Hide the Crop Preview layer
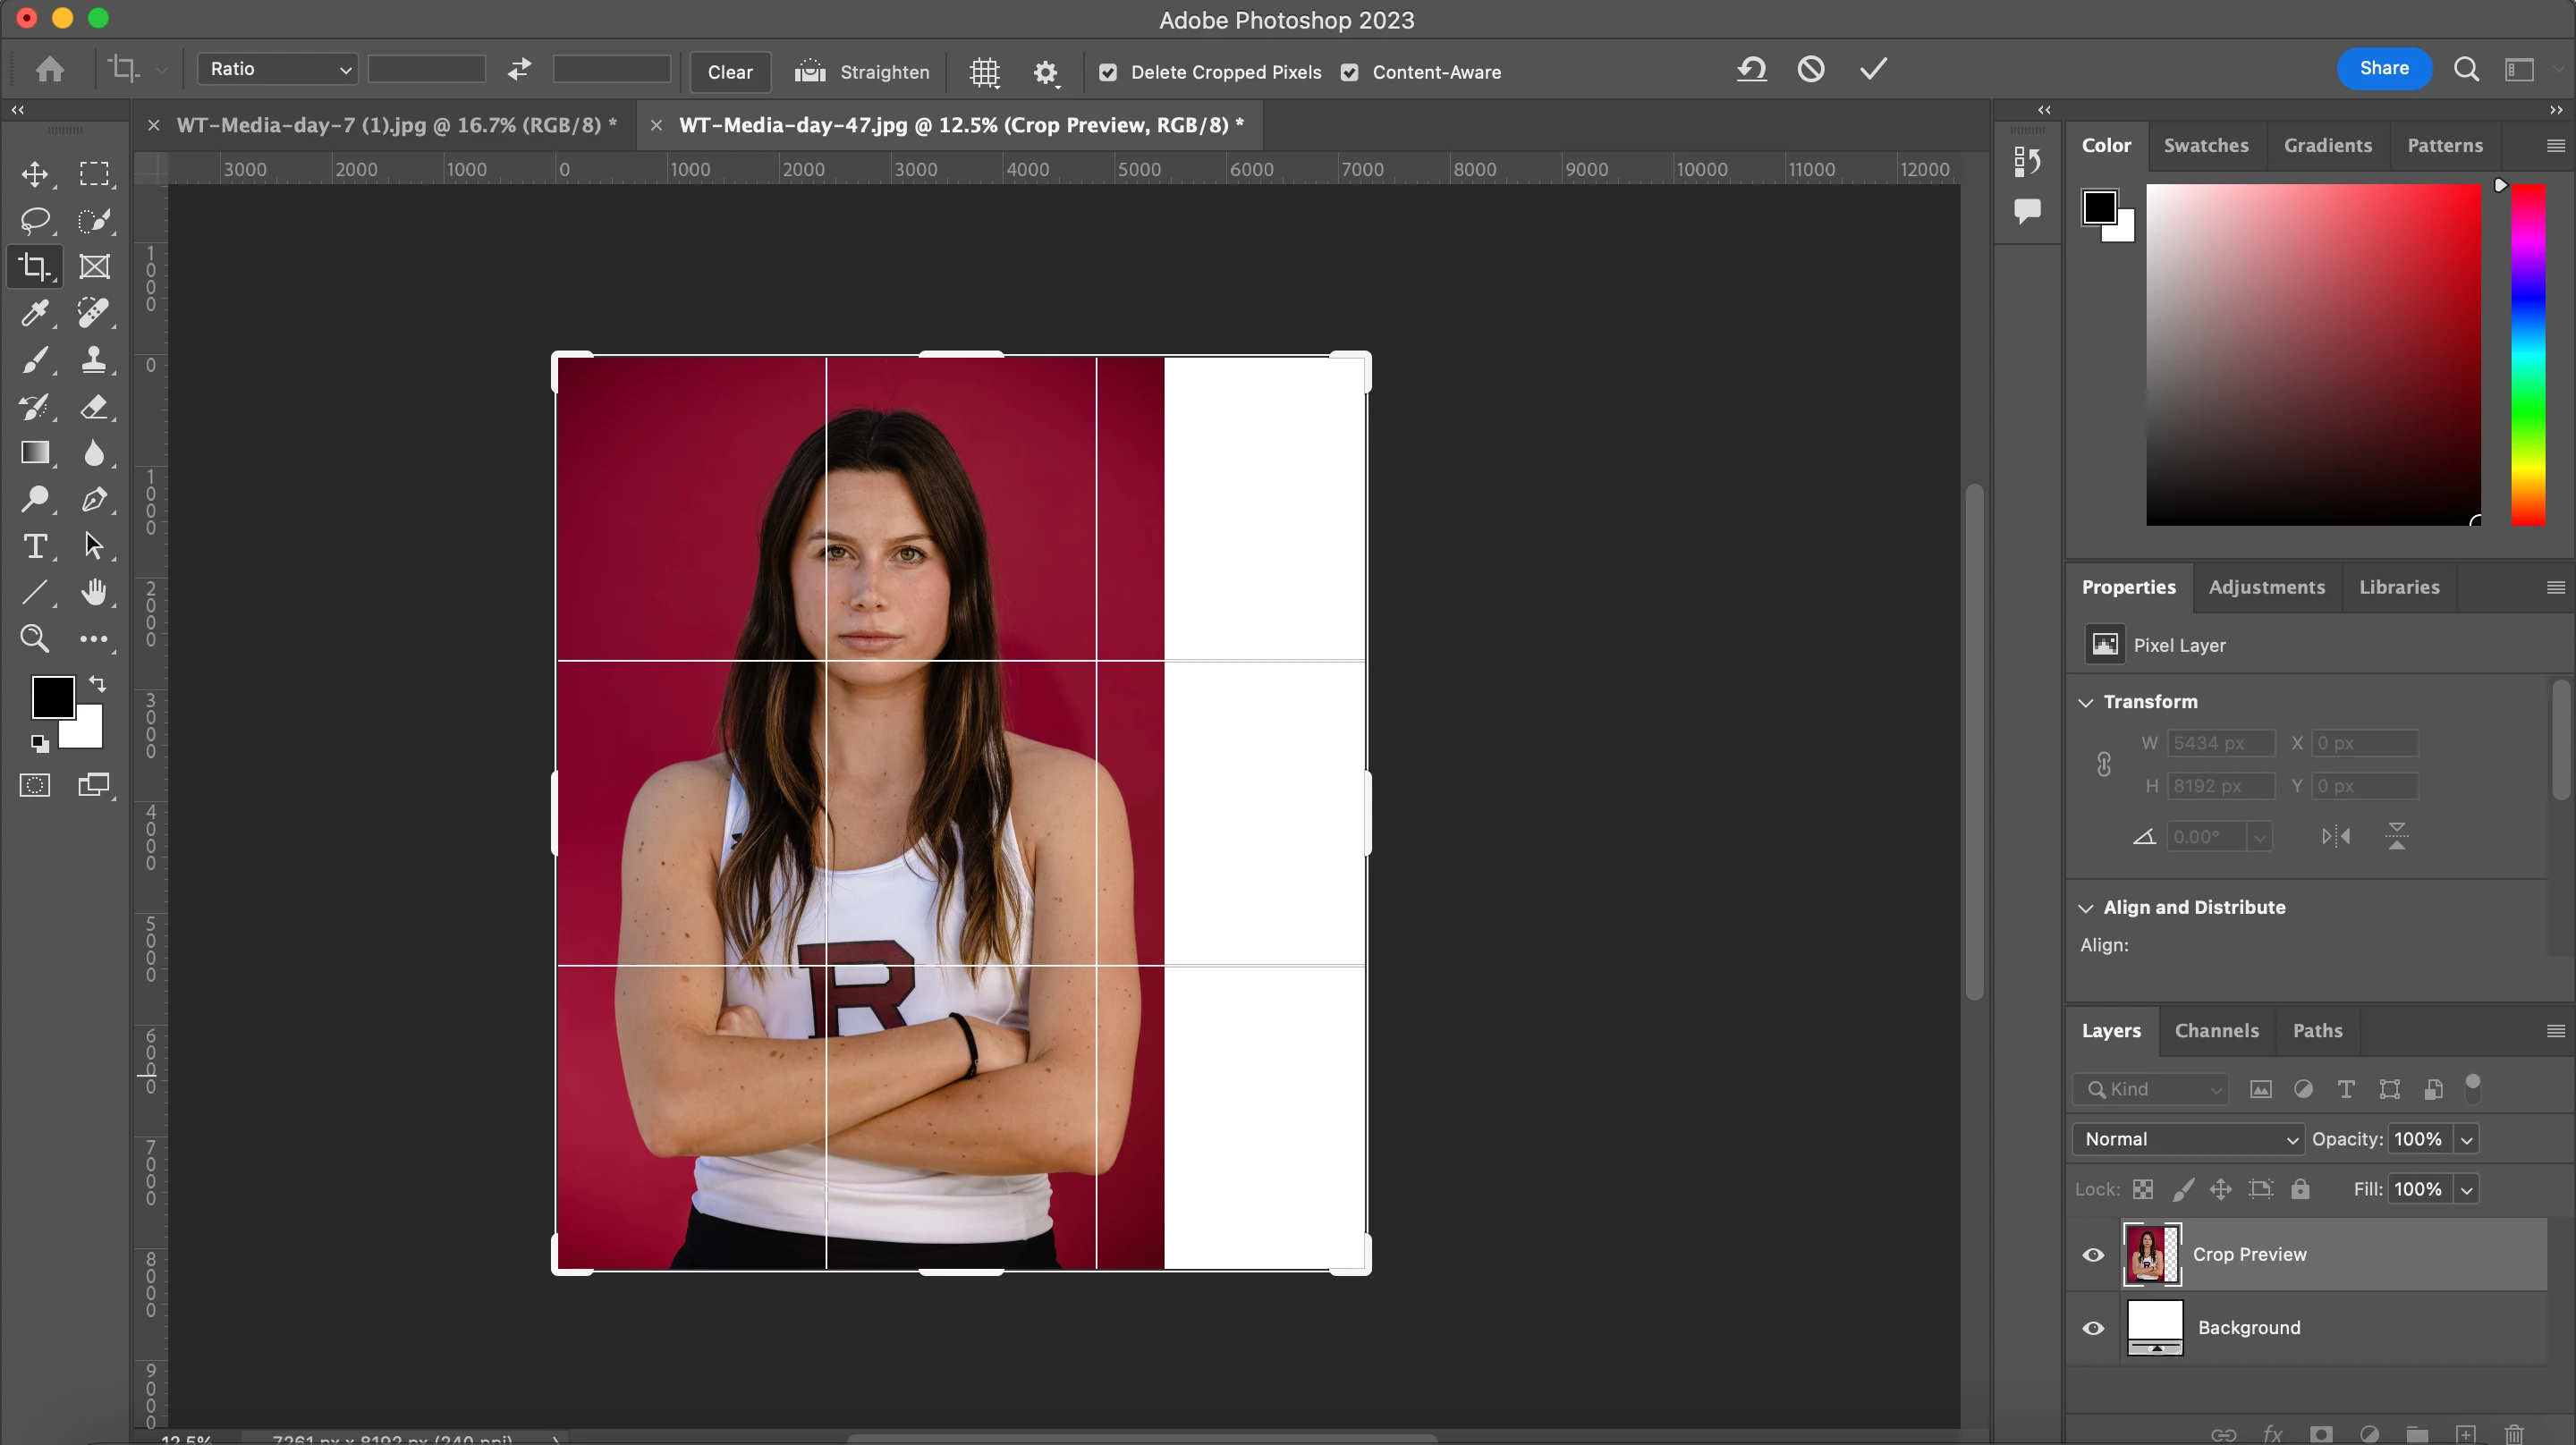2576x1445 pixels. click(2093, 1255)
